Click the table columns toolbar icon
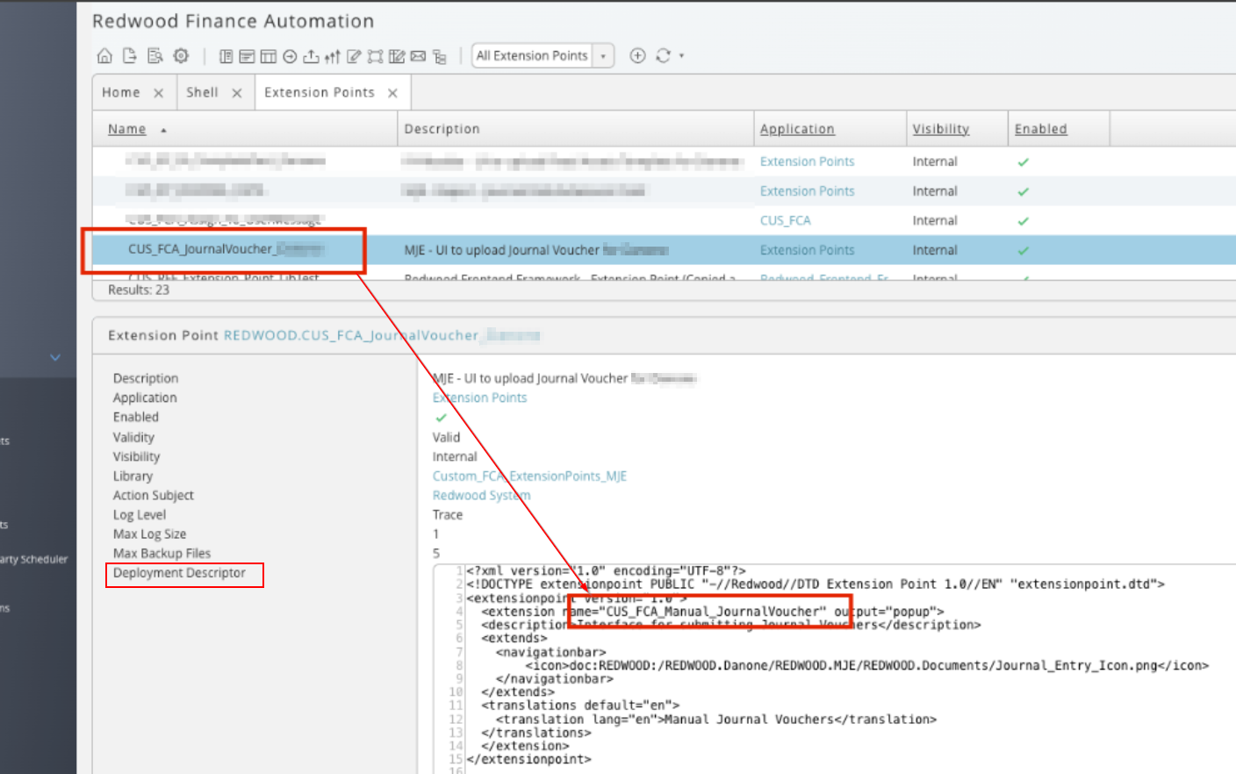This screenshot has height=774, width=1236. (269, 56)
